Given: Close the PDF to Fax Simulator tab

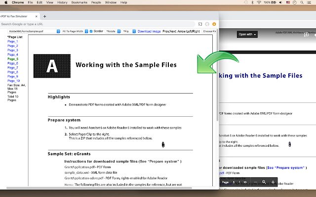Looking at the screenshot, I should (36, 16).
